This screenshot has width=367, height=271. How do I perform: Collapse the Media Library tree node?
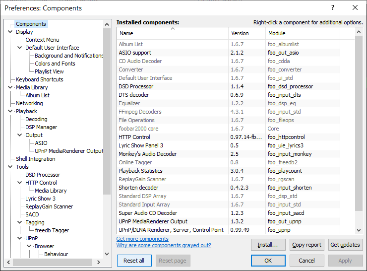[10, 87]
